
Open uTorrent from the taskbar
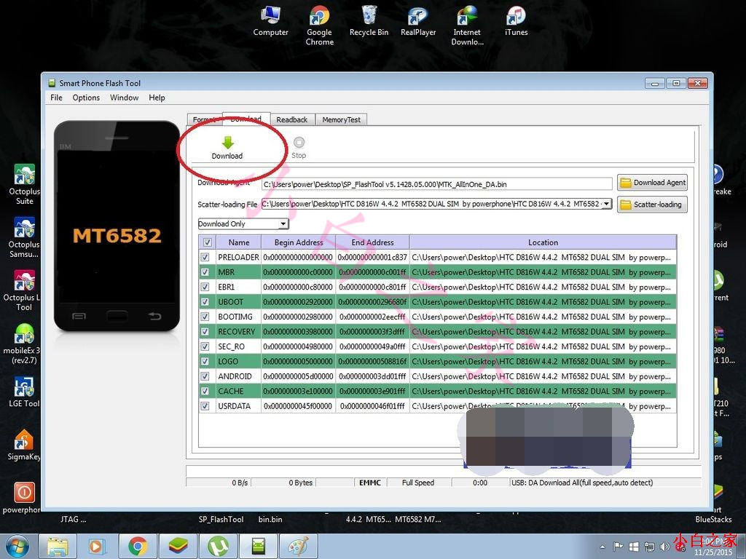[x=218, y=546]
